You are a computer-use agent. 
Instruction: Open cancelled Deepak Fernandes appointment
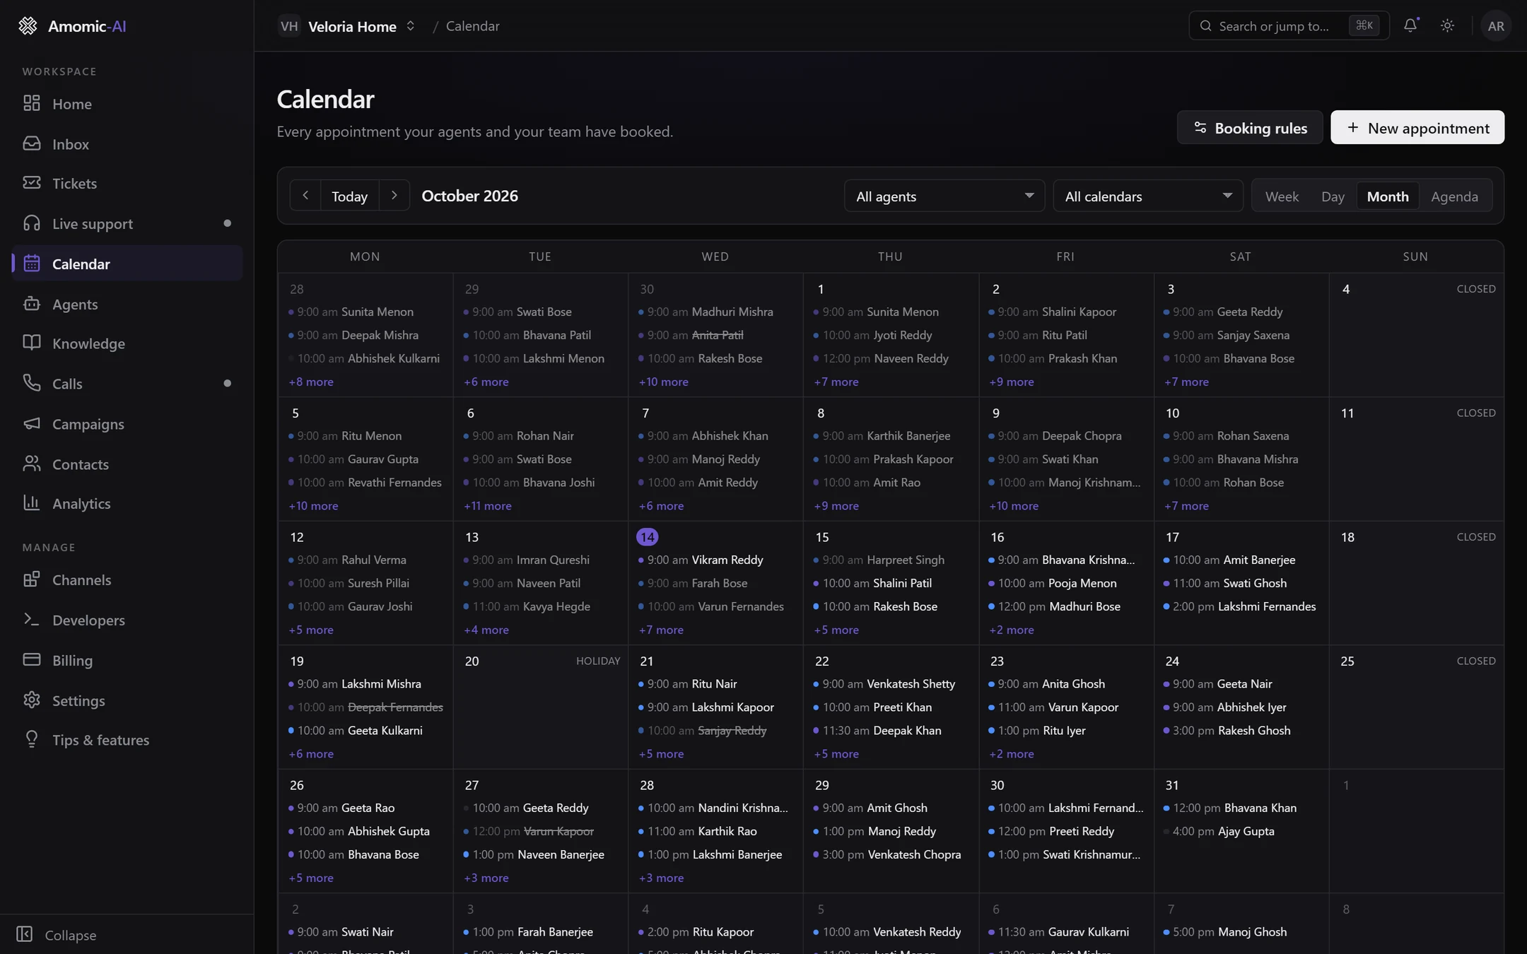(x=365, y=707)
